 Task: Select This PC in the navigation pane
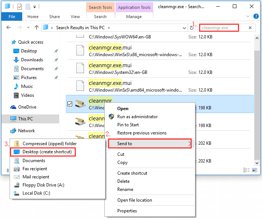tap(30, 119)
